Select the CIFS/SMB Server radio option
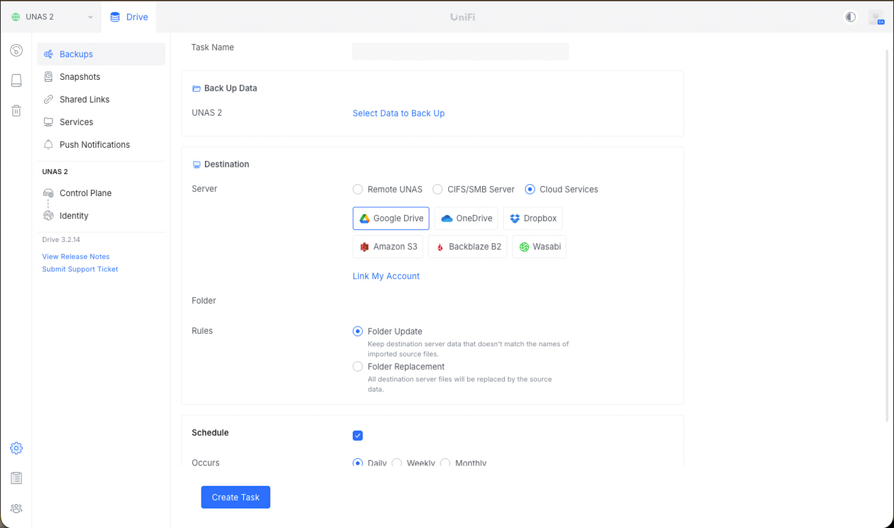894x528 pixels. (x=437, y=190)
